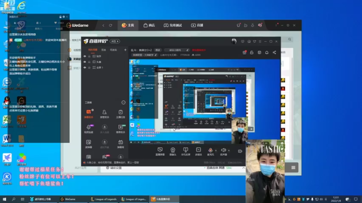This screenshot has height=203, width=362.
Task: Click the chevron up arrow beside 网通
Action: (x=243, y=168)
